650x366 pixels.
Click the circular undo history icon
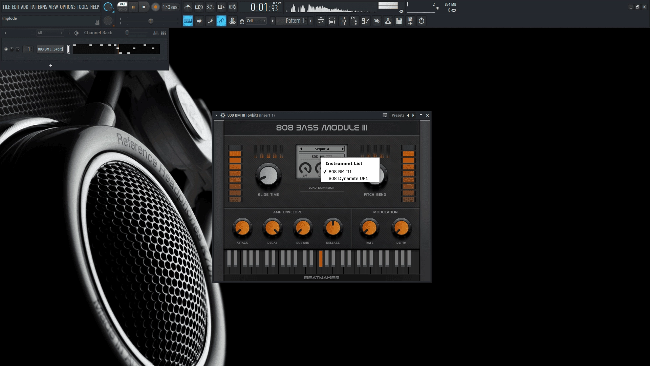(x=421, y=21)
